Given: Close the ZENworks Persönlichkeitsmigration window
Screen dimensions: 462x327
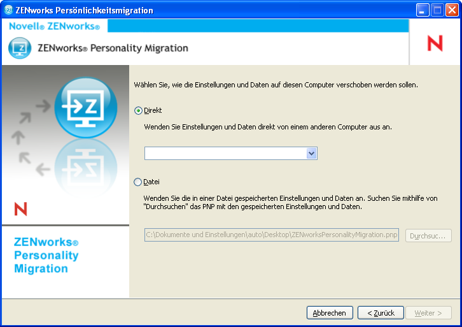Looking at the screenshot, I should coord(452,10).
